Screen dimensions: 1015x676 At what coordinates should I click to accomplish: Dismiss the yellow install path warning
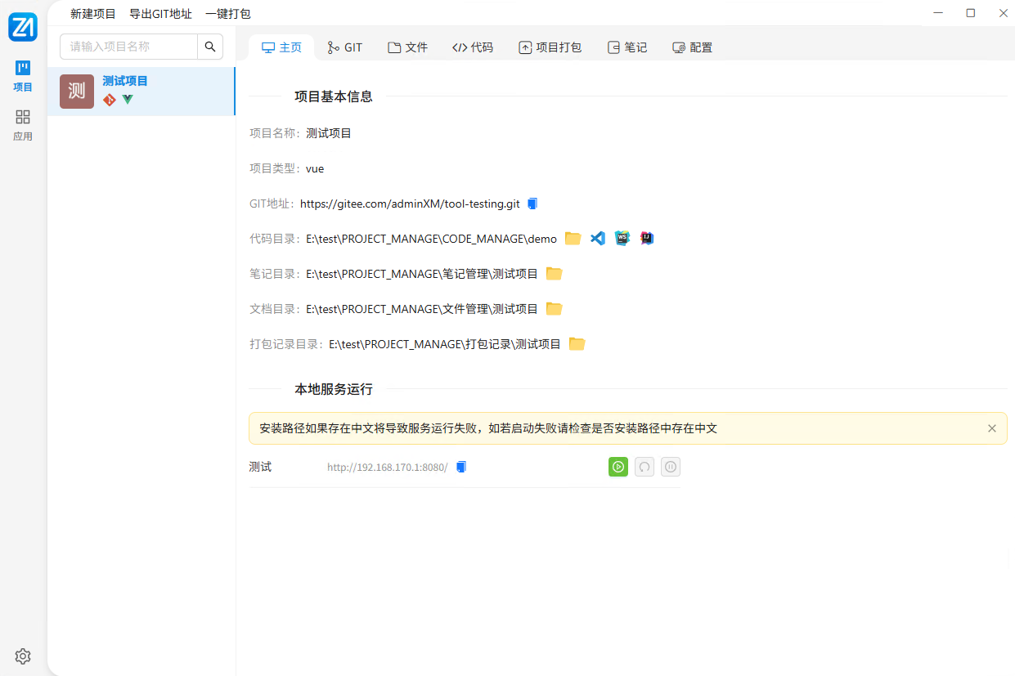point(991,428)
